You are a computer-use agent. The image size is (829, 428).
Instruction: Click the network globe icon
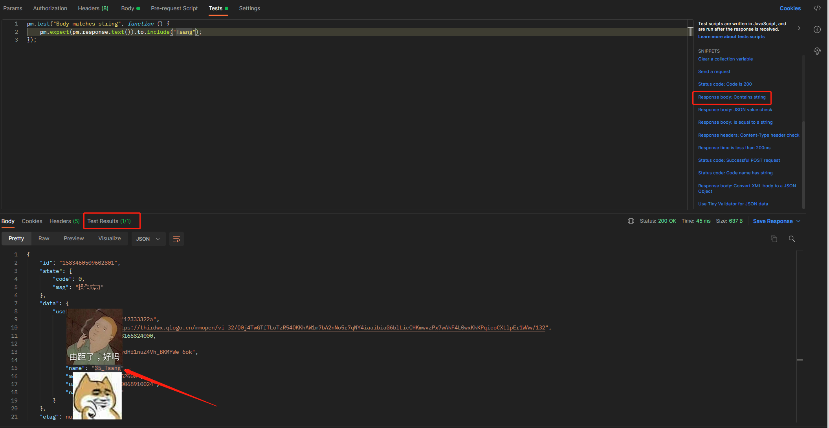631,221
